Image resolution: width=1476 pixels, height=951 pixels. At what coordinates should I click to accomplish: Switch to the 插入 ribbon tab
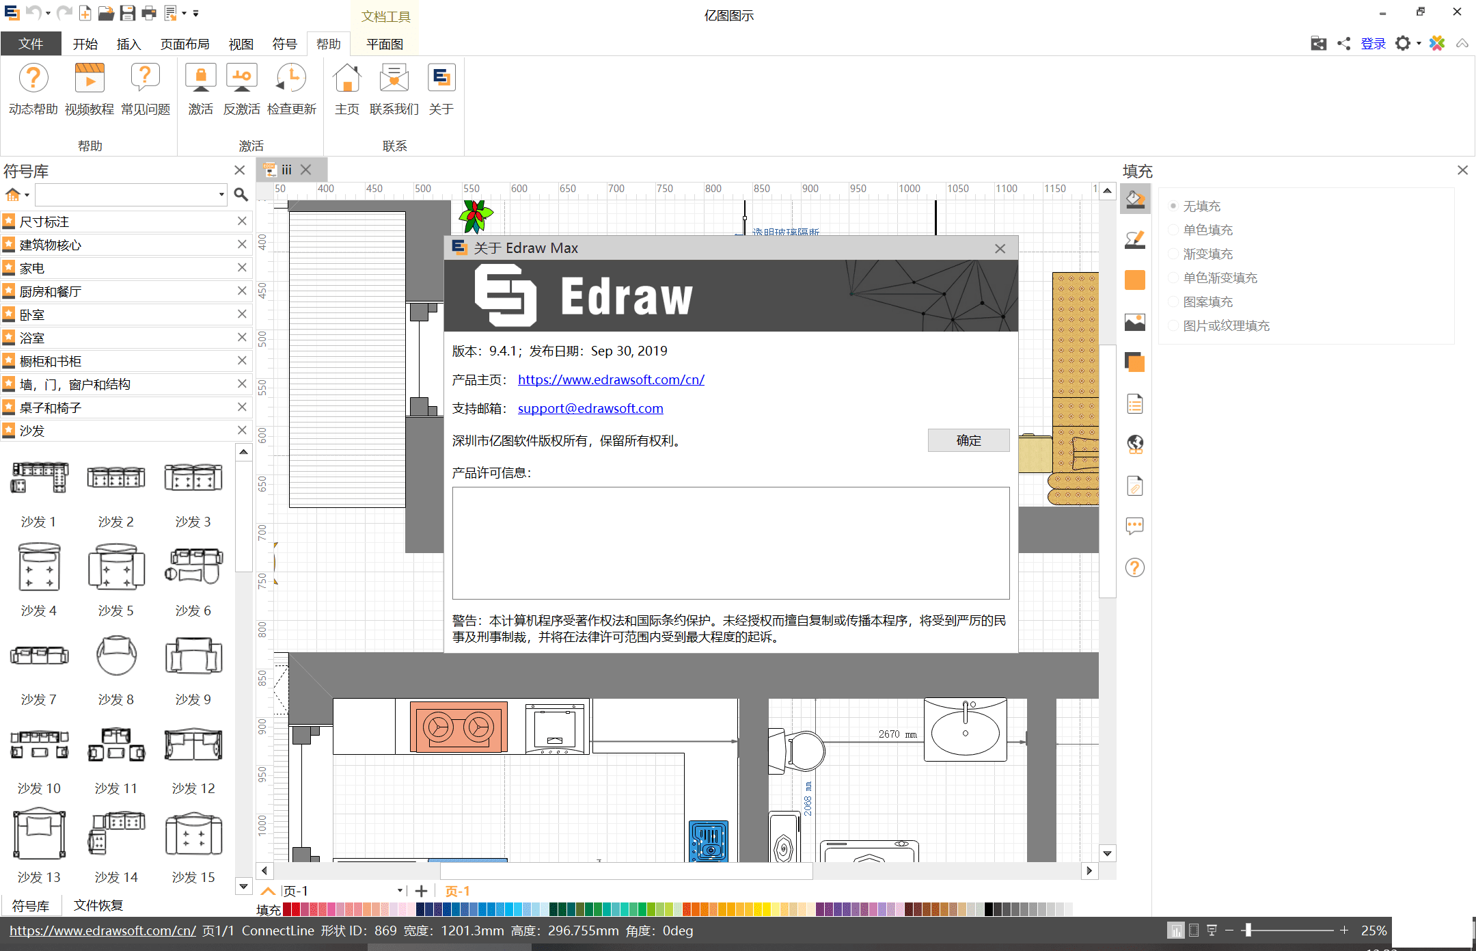pyautogui.click(x=128, y=44)
